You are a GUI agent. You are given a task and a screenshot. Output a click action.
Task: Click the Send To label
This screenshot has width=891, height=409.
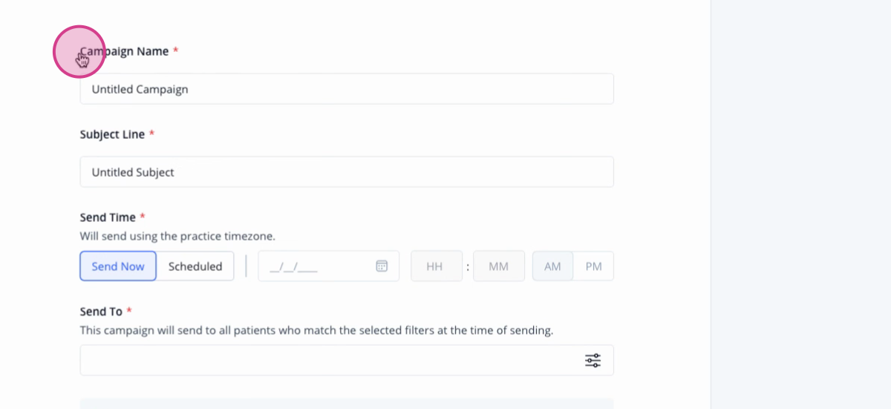(101, 312)
